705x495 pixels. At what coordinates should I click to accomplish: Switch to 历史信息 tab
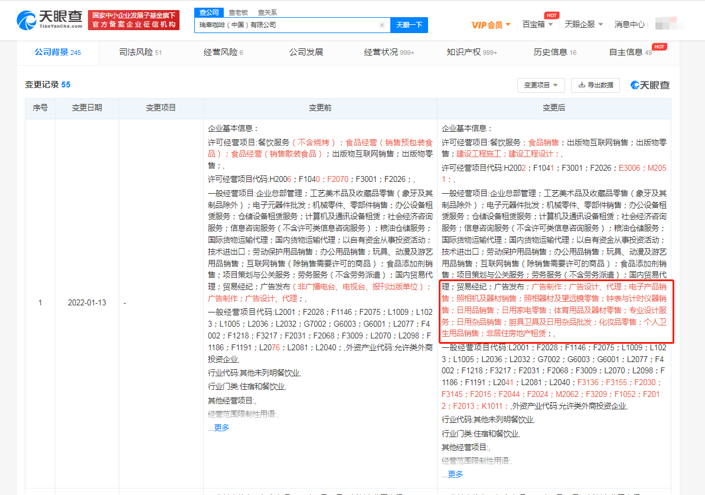pyautogui.click(x=555, y=52)
